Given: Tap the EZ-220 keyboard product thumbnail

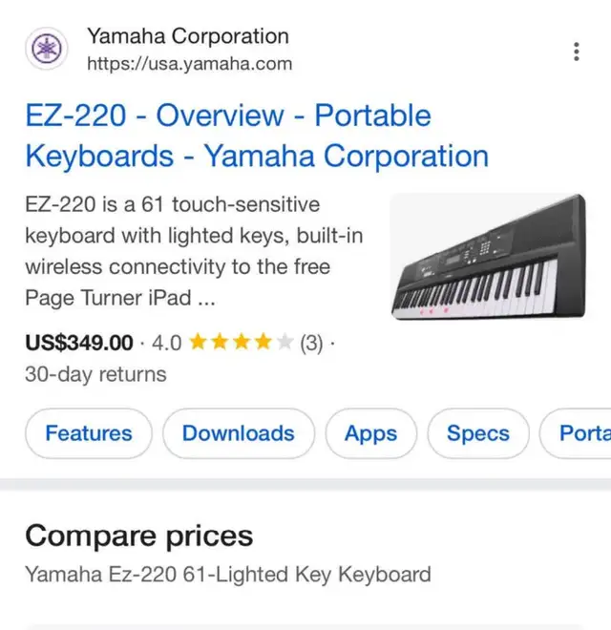Looking at the screenshot, I should pos(488,257).
